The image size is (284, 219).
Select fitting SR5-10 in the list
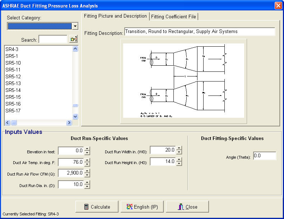tap(13, 63)
